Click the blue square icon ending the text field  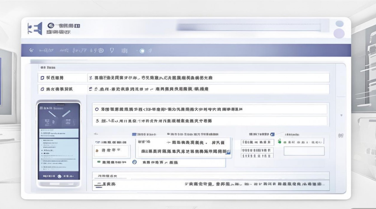(228, 152)
